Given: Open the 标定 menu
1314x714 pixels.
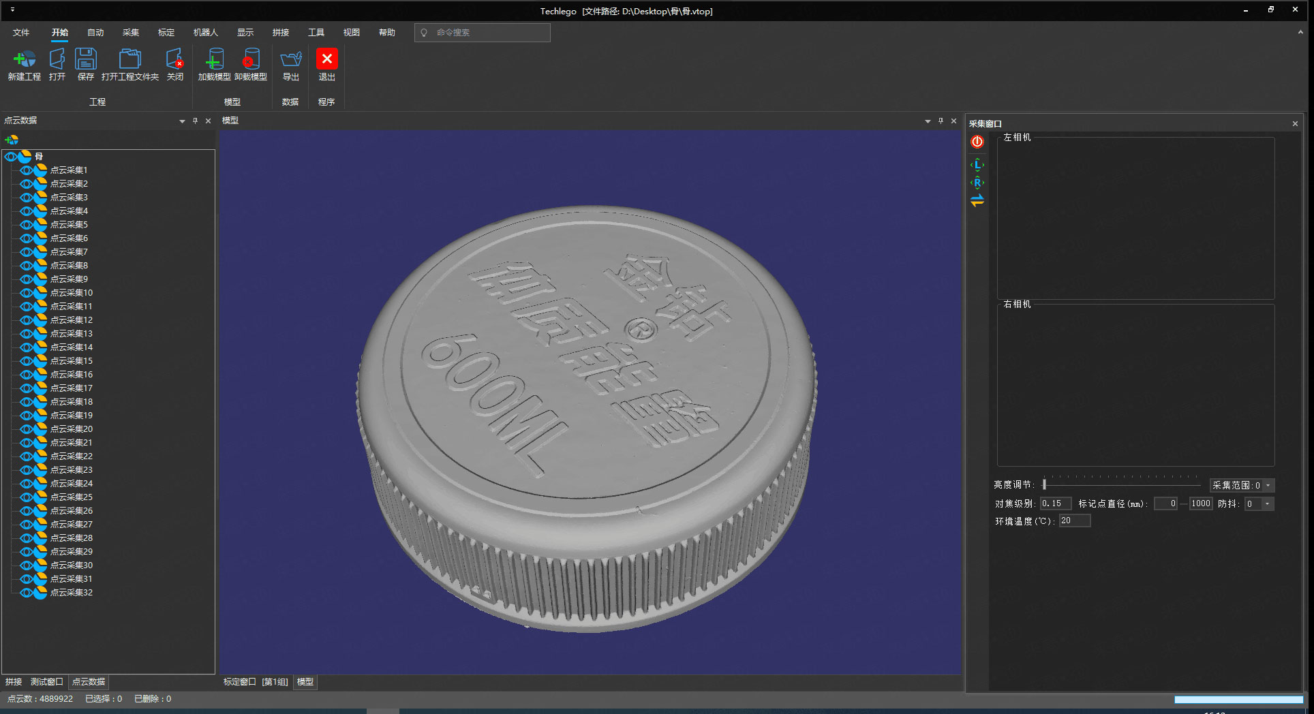Looking at the screenshot, I should tap(166, 33).
